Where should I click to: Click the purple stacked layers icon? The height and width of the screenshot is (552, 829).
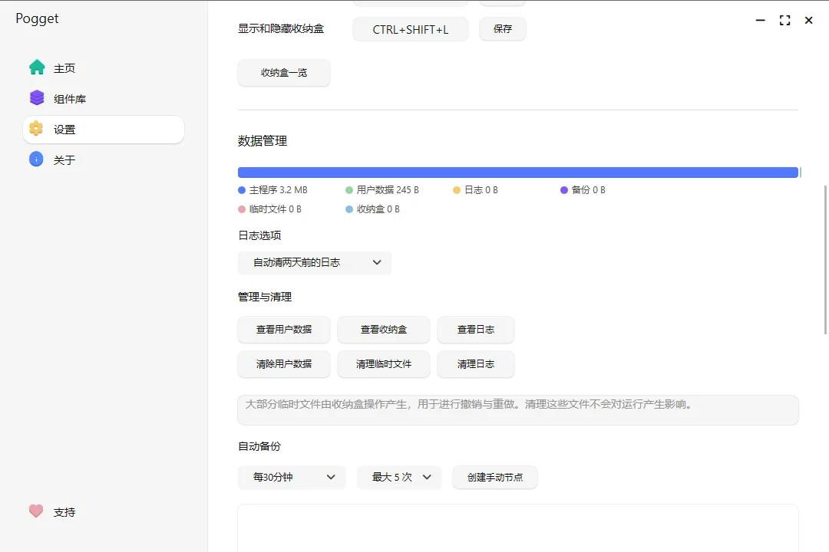(x=37, y=97)
